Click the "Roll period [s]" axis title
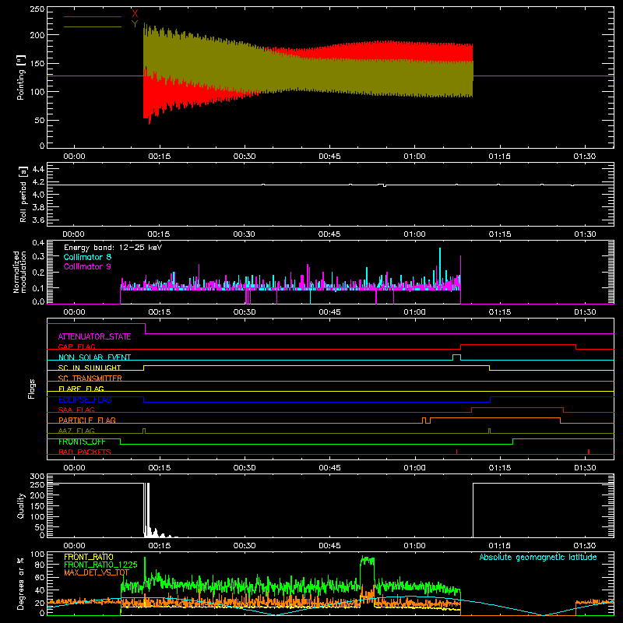The image size is (623, 623). [23, 194]
